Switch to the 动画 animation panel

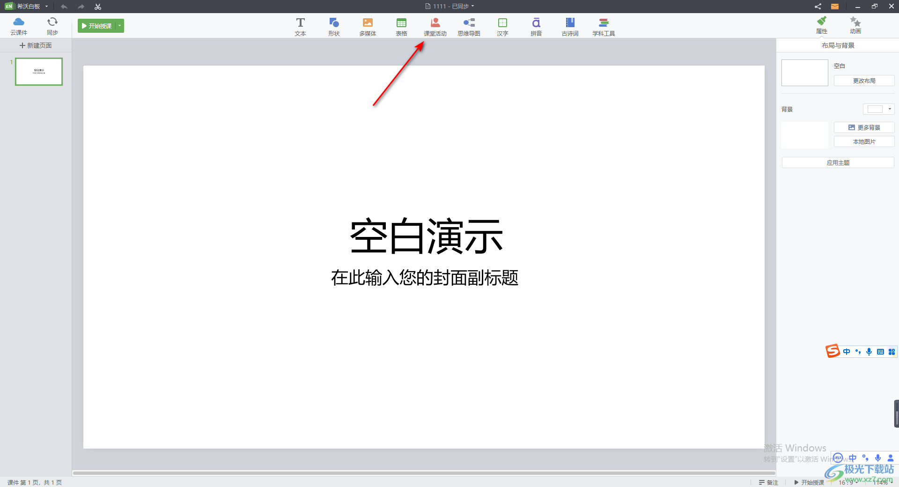point(855,25)
